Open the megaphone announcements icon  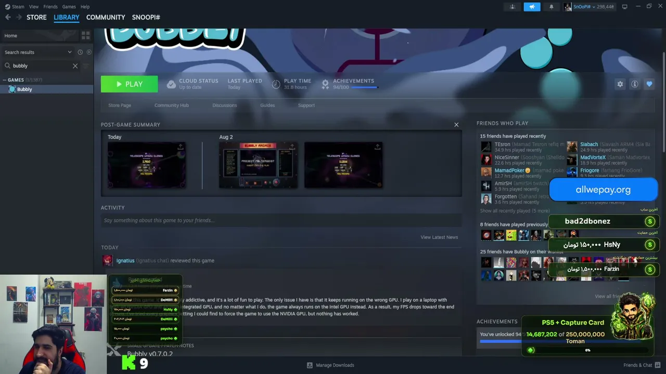pyautogui.click(x=532, y=7)
